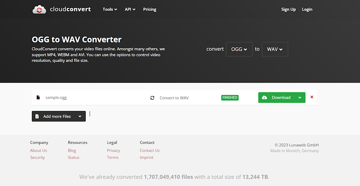Open the Imprint link
360x186 pixels.
(147, 157)
